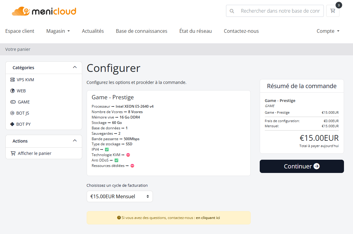353x234 pixels.
Task: Go to Espace client
Action: tap(20, 31)
